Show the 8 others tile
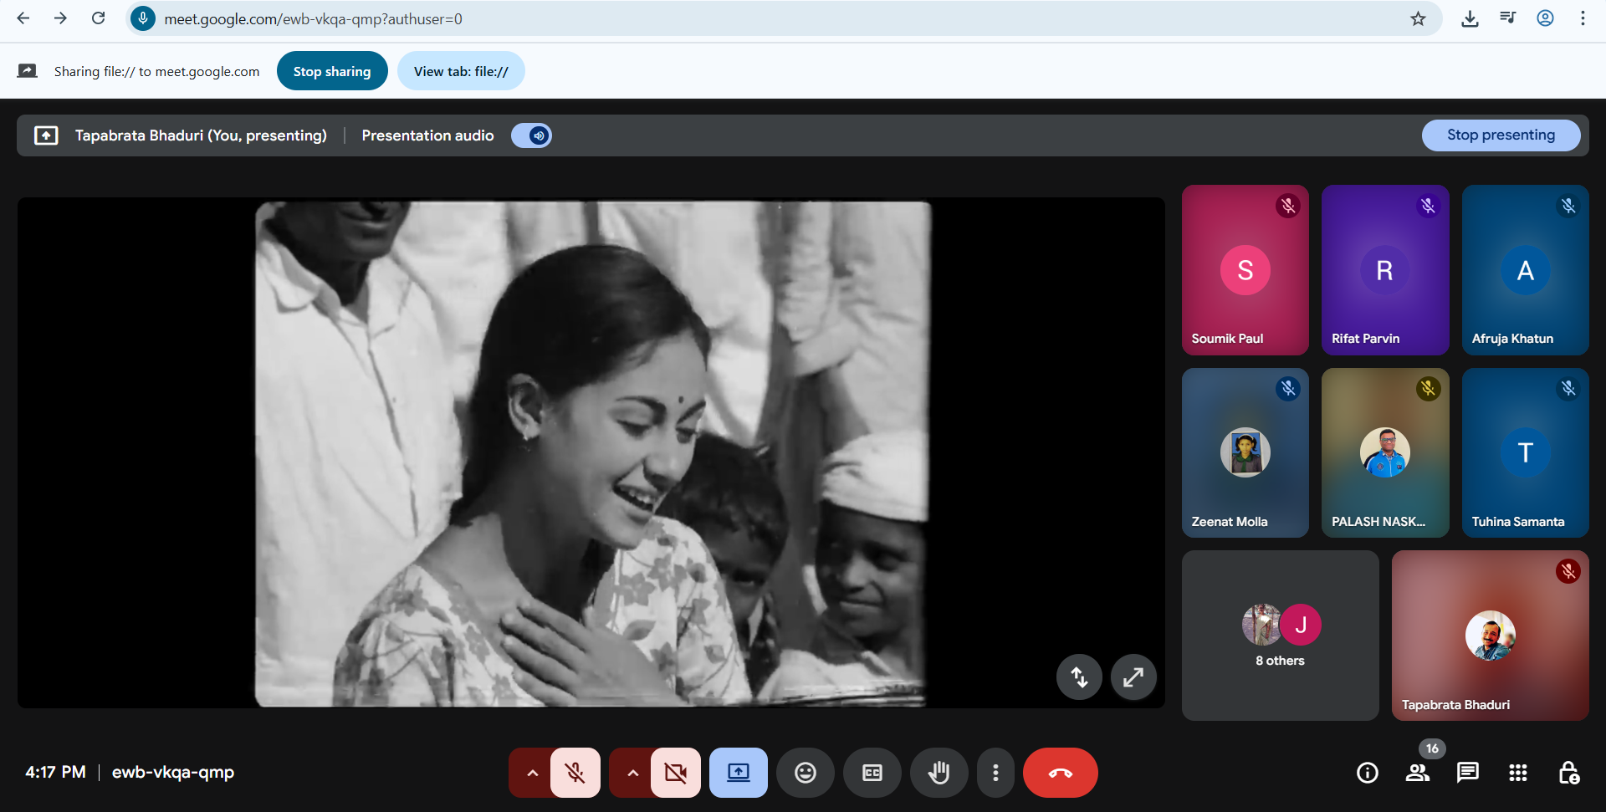This screenshot has height=812, width=1606. pyautogui.click(x=1280, y=636)
